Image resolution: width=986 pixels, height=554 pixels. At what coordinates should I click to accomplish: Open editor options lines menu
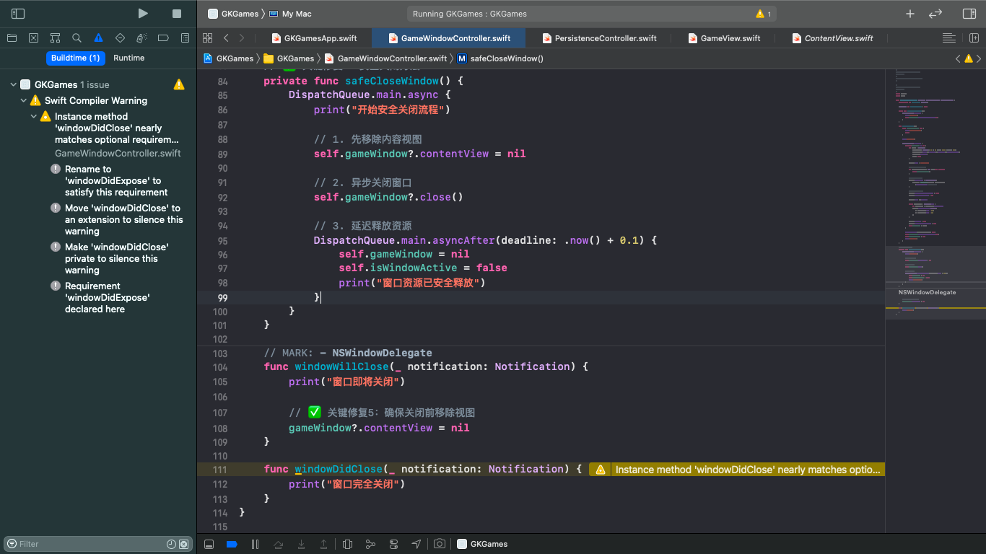click(949, 38)
